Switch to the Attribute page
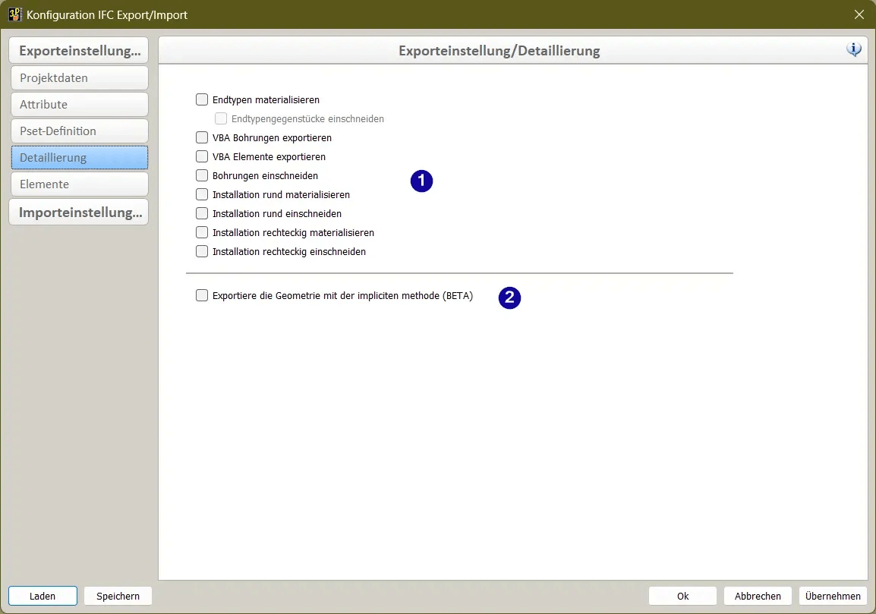The image size is (876, 614). coord(79,105)
